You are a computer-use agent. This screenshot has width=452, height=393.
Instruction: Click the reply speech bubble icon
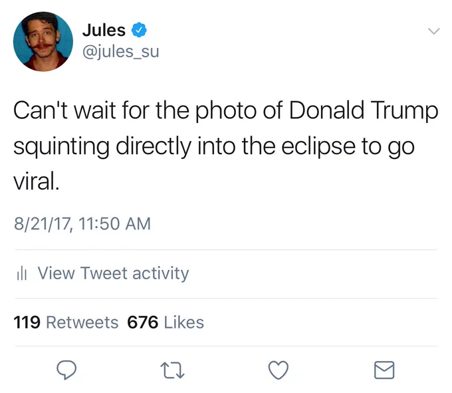click(66, 370)
